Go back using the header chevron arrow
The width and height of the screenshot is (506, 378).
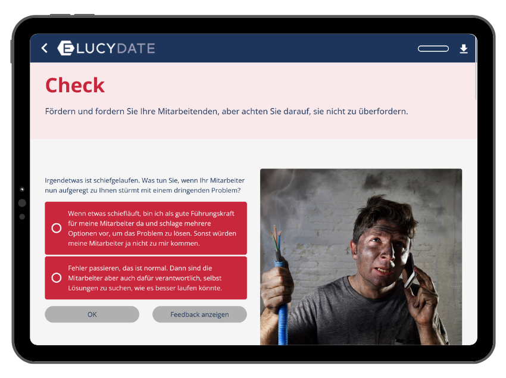(45, 48)
